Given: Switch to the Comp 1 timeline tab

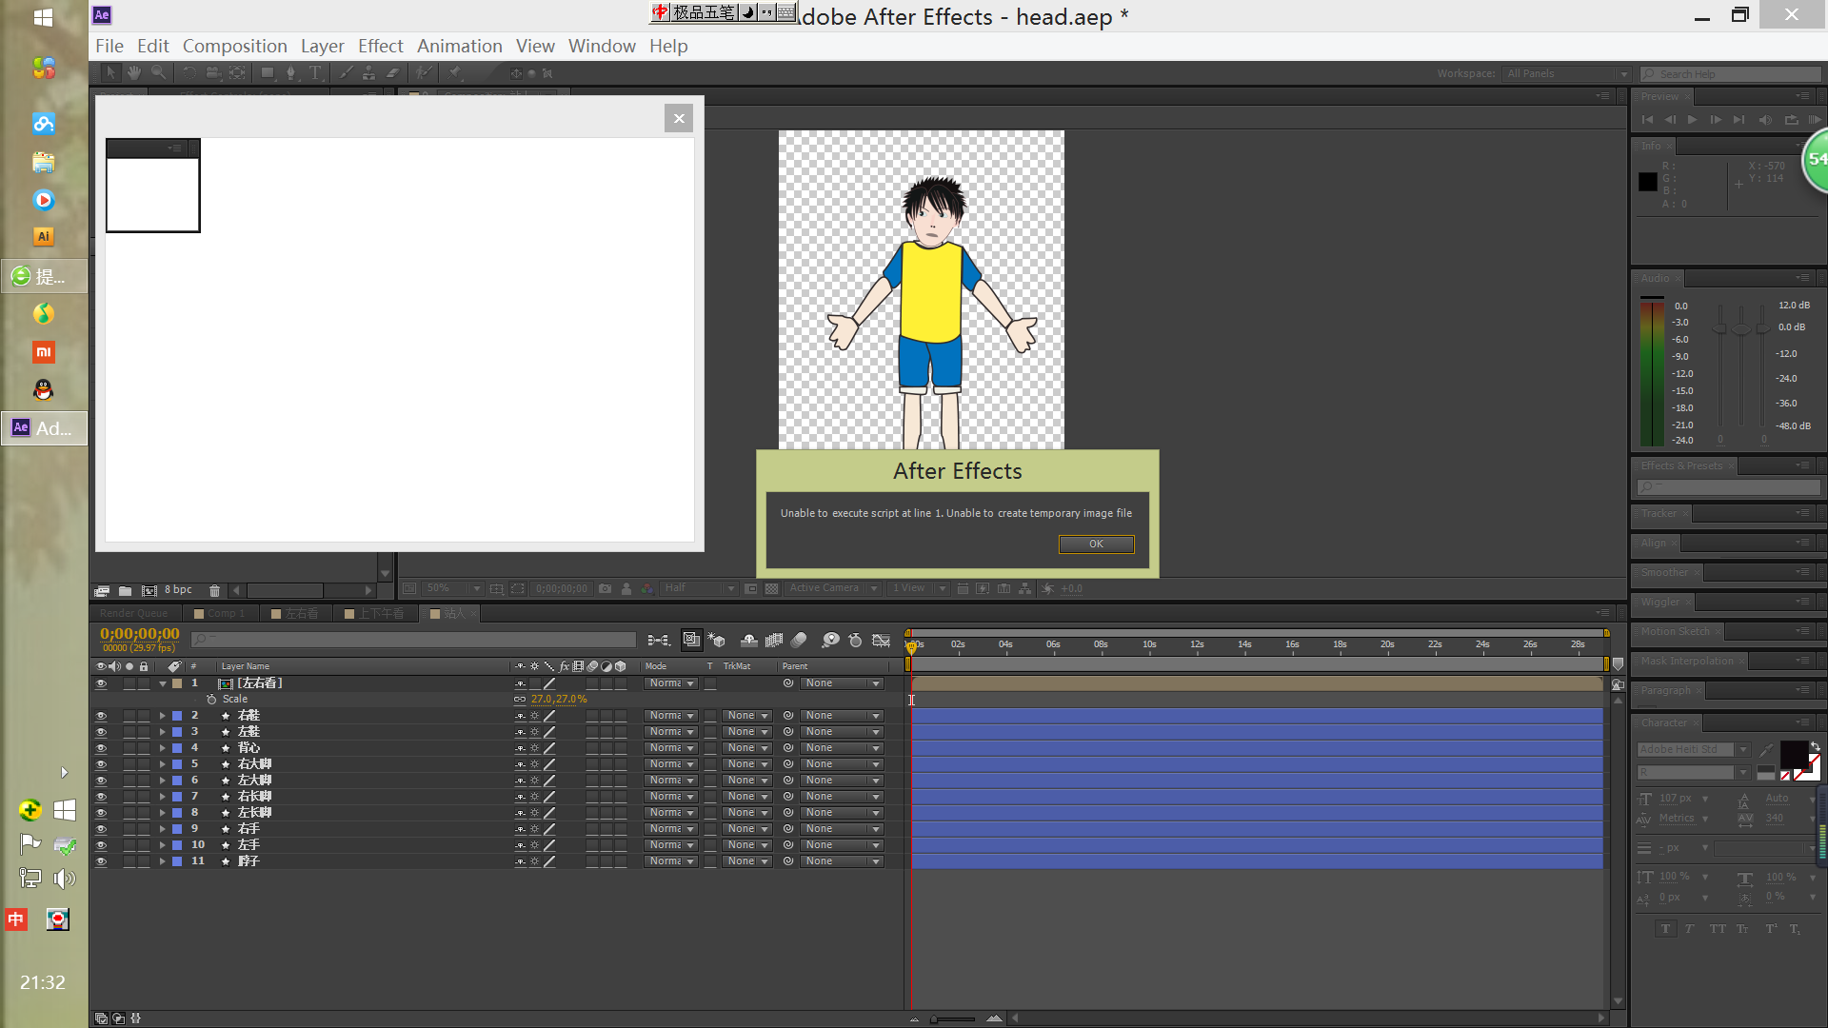Looking at the screenshot, I should pyautogui.click(x=226, y=614).
